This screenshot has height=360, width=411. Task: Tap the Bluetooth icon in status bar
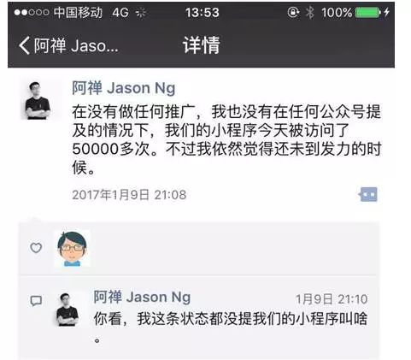point(310,12)
